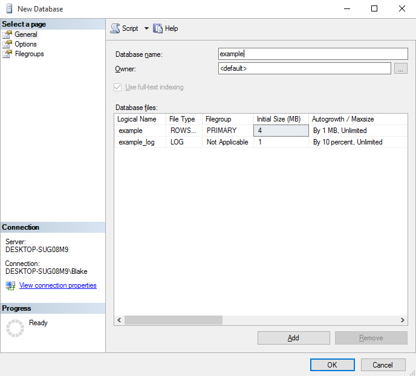Click the New Database window icon

[x=8, y=8]
